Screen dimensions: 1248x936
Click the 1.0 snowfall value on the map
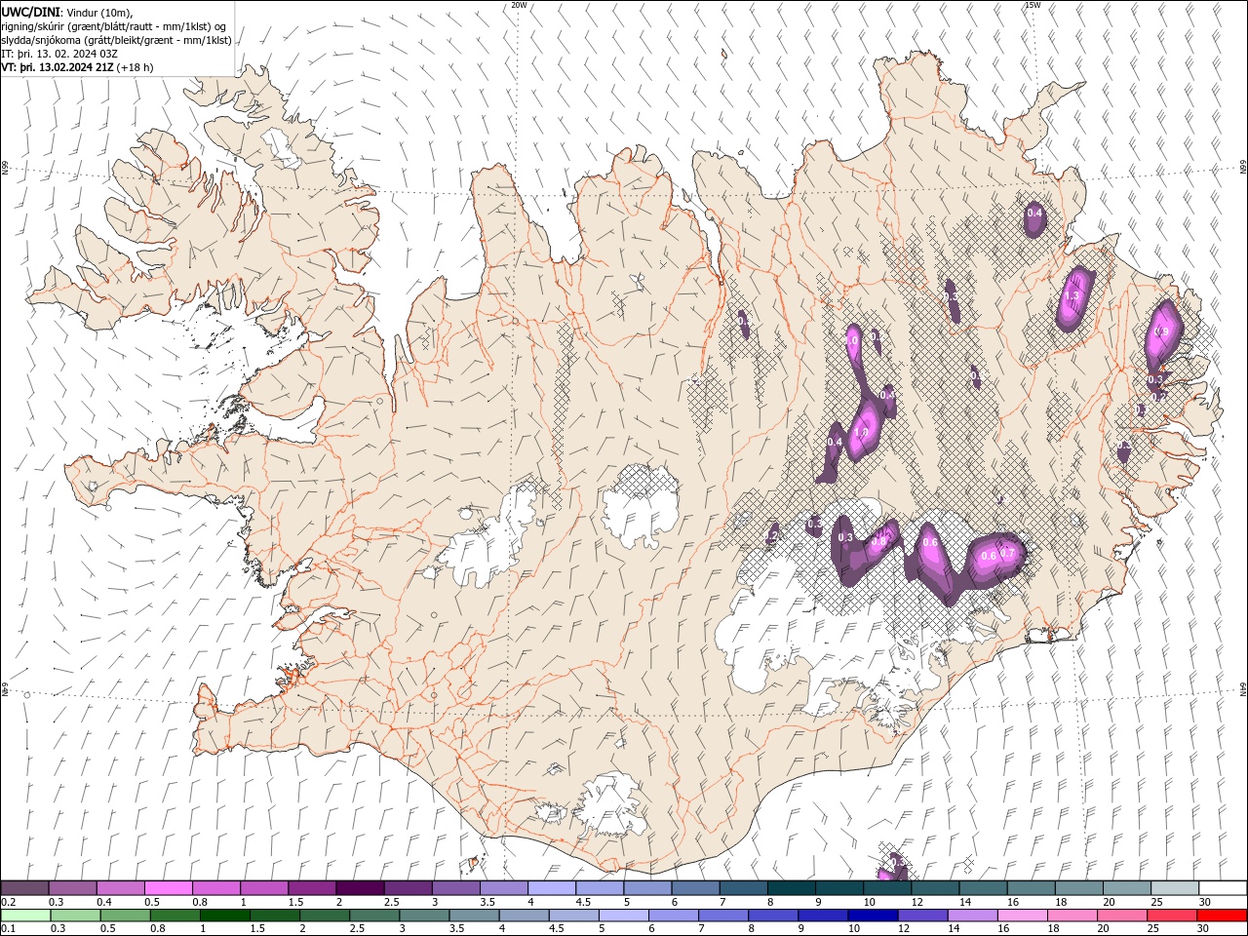[851, 341]
